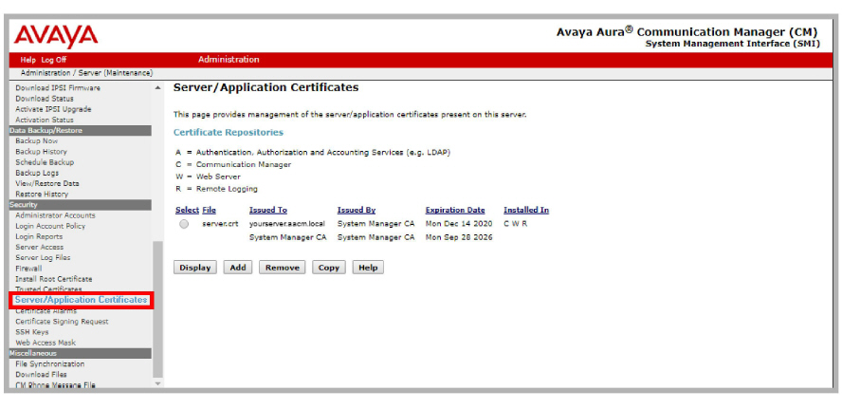
Task: Click Log Off in the top bar
Action: (x=54, y=60)
